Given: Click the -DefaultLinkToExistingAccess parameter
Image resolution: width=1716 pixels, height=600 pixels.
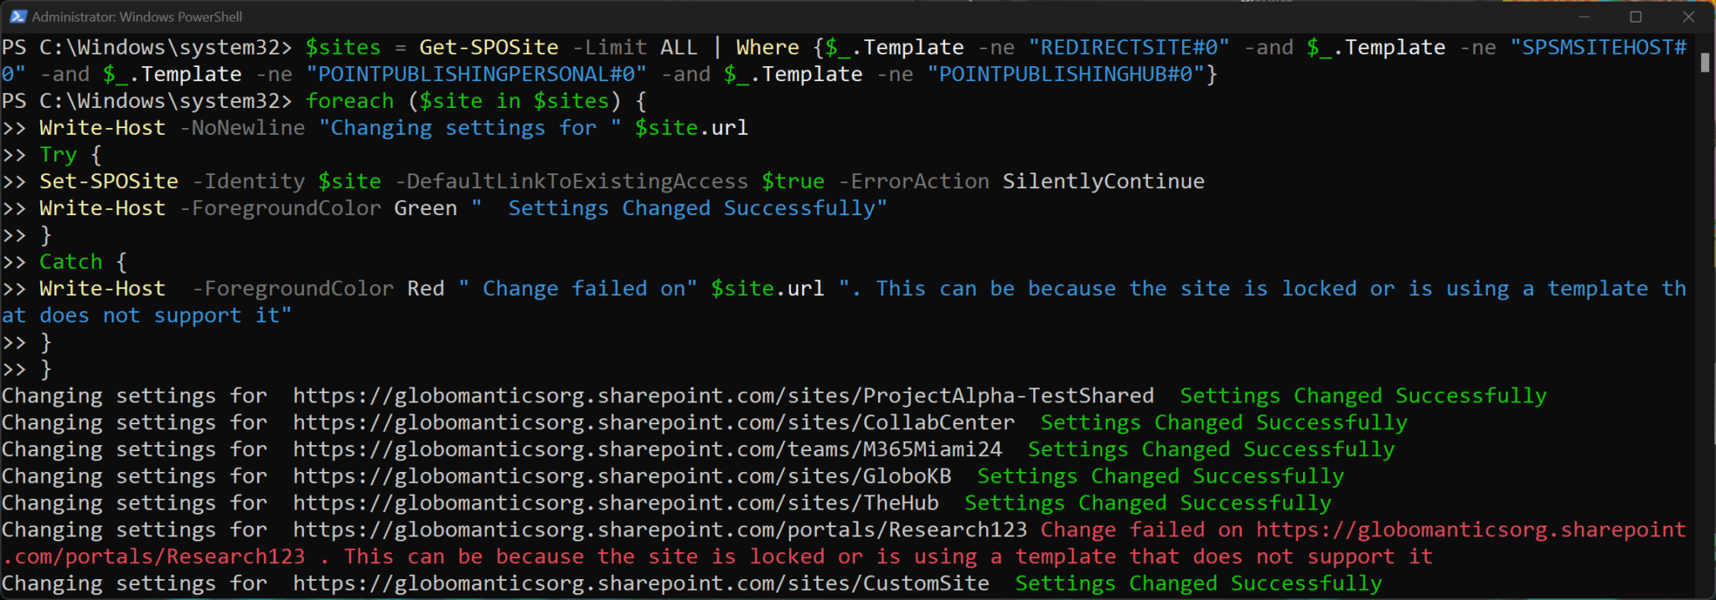Looking at the screenshot, I should point(571,182).
